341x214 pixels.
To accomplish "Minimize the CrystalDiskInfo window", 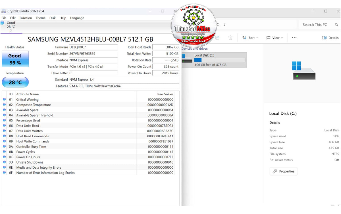I will pyautogui.click(x=150, y=11).
